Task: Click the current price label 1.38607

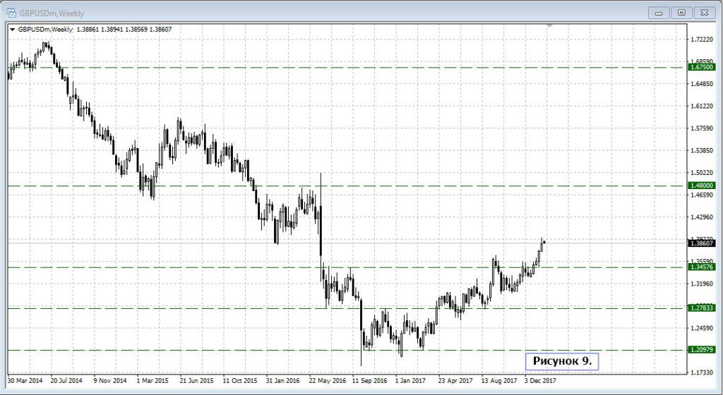Action: tap(701, 243)
